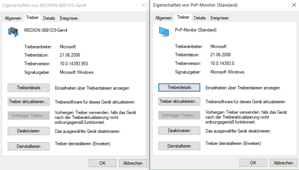Screen dimensions: 299x170
Task: Open Details tab in PnP-Monitor dialog
Action: (x=200, y=18)
